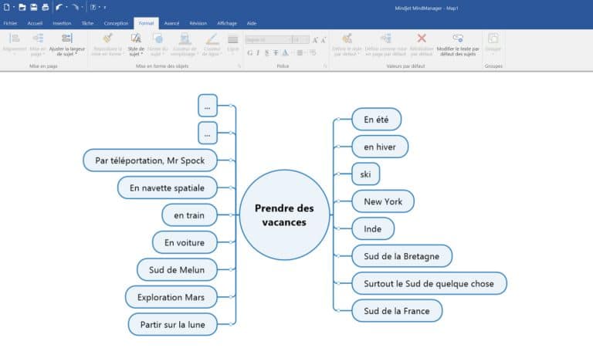Image resolution: width=593 pixels, height=358 pixels.
Task: Switch to the Affichage tab
Action: point(225,23)
